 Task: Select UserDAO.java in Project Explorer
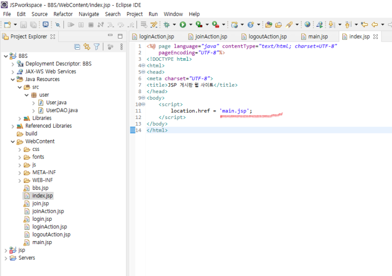58,110
